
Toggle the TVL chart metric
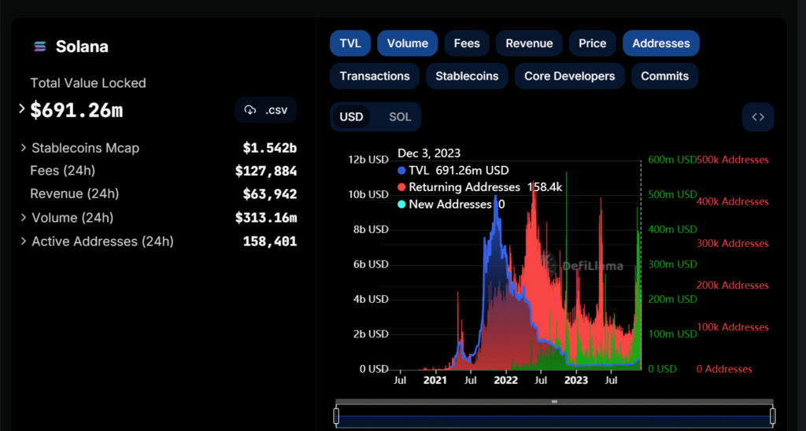coord(350,43)
